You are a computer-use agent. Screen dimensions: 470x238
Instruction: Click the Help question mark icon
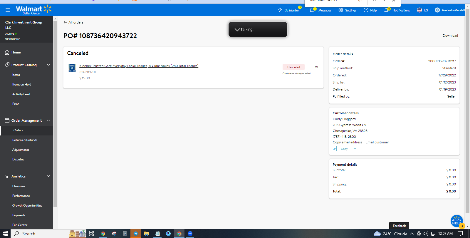[366, 10]
